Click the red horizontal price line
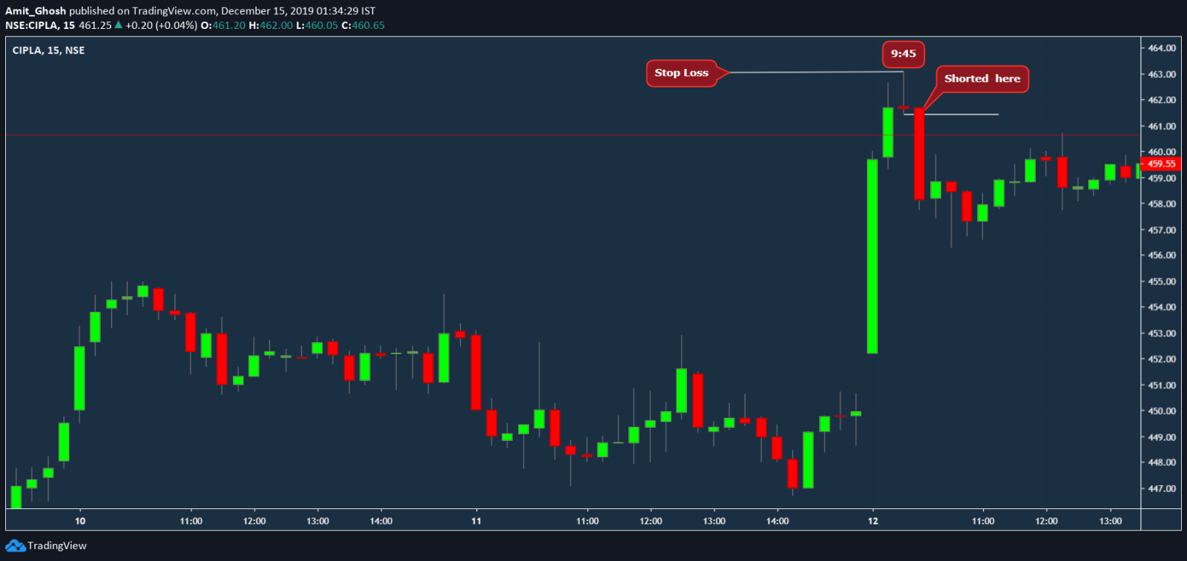Viewport: 1187px width, 561px height. pos(571,135)
